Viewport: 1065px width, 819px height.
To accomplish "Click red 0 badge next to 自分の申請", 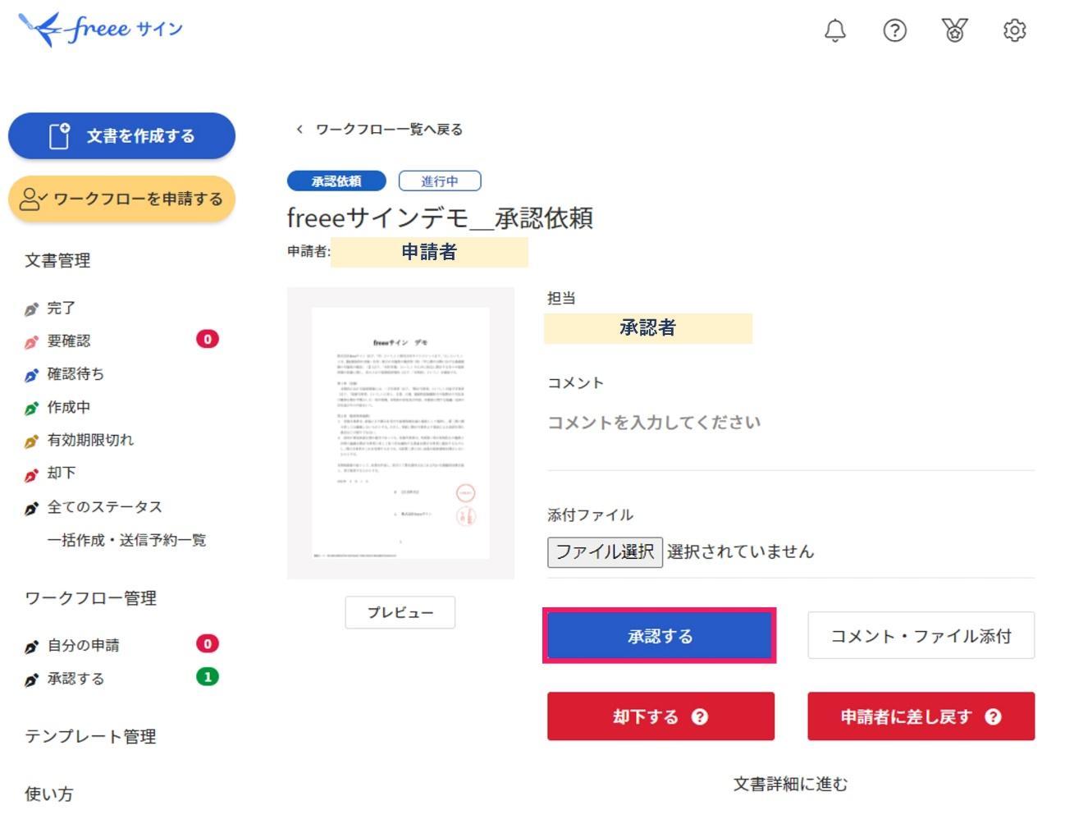I will pyautogui.click(x=208, y=643).
